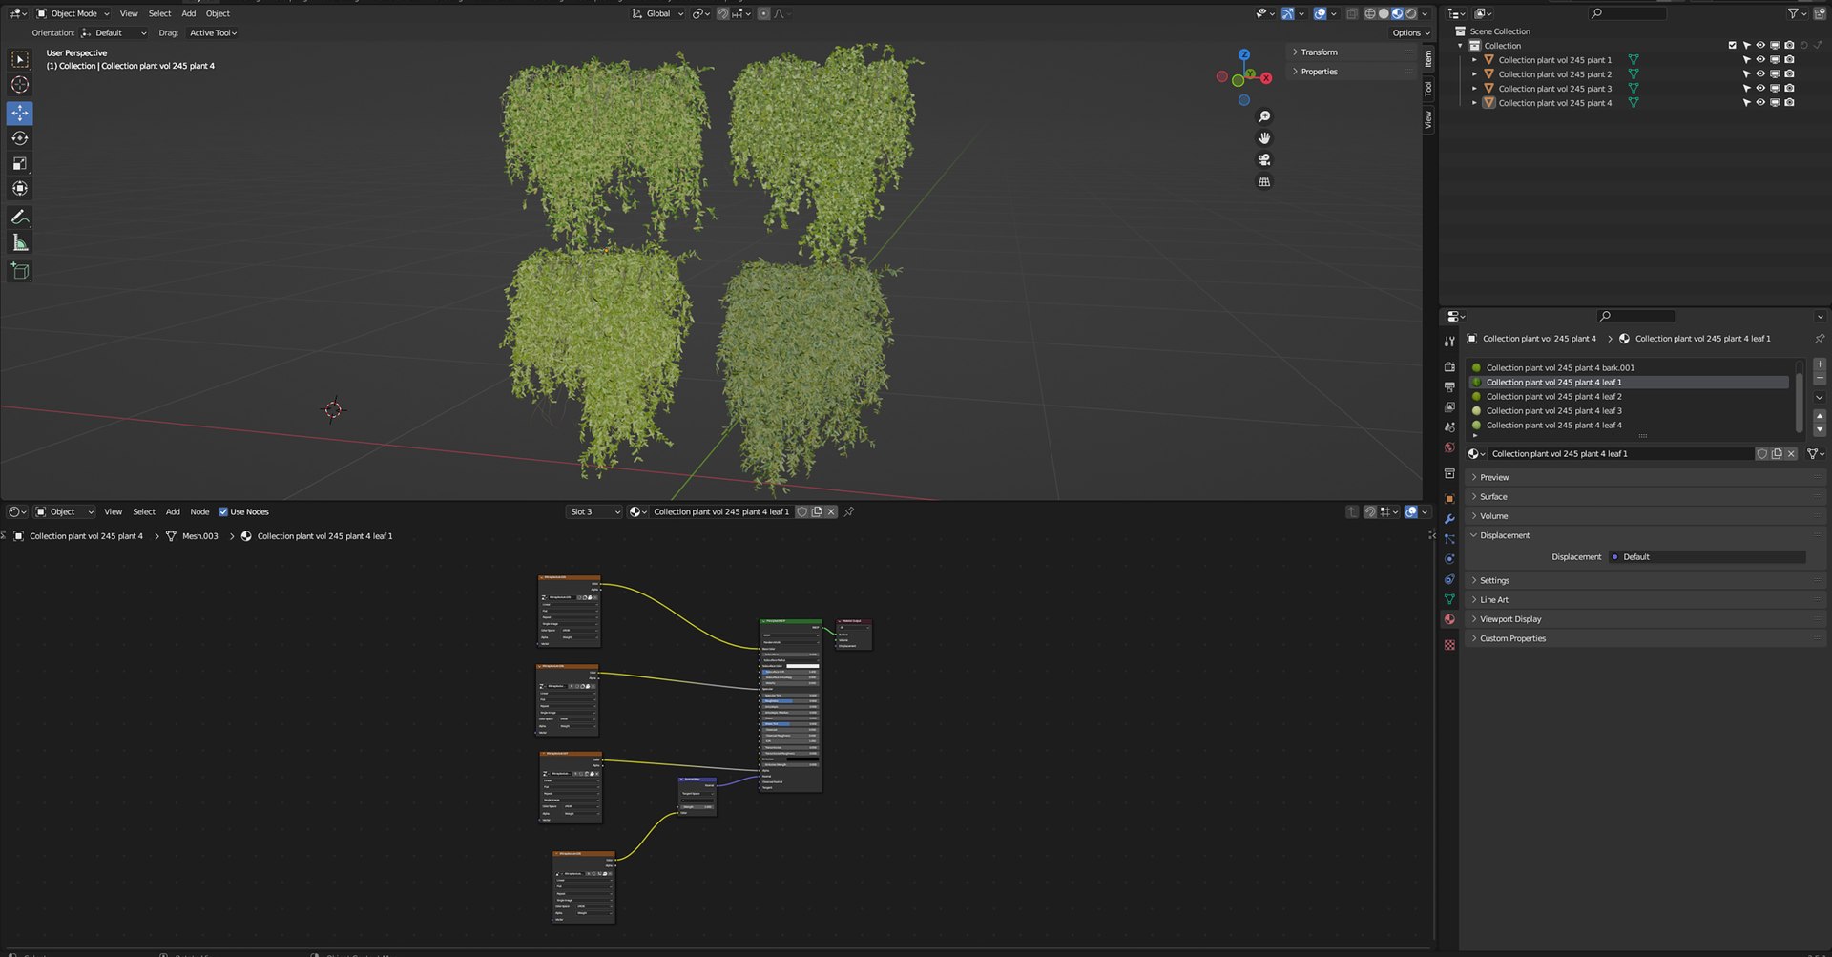Viewport: 1832px width, 957px height.
Task: Select the 3D Cursor tool
Action: pos(20,85)
